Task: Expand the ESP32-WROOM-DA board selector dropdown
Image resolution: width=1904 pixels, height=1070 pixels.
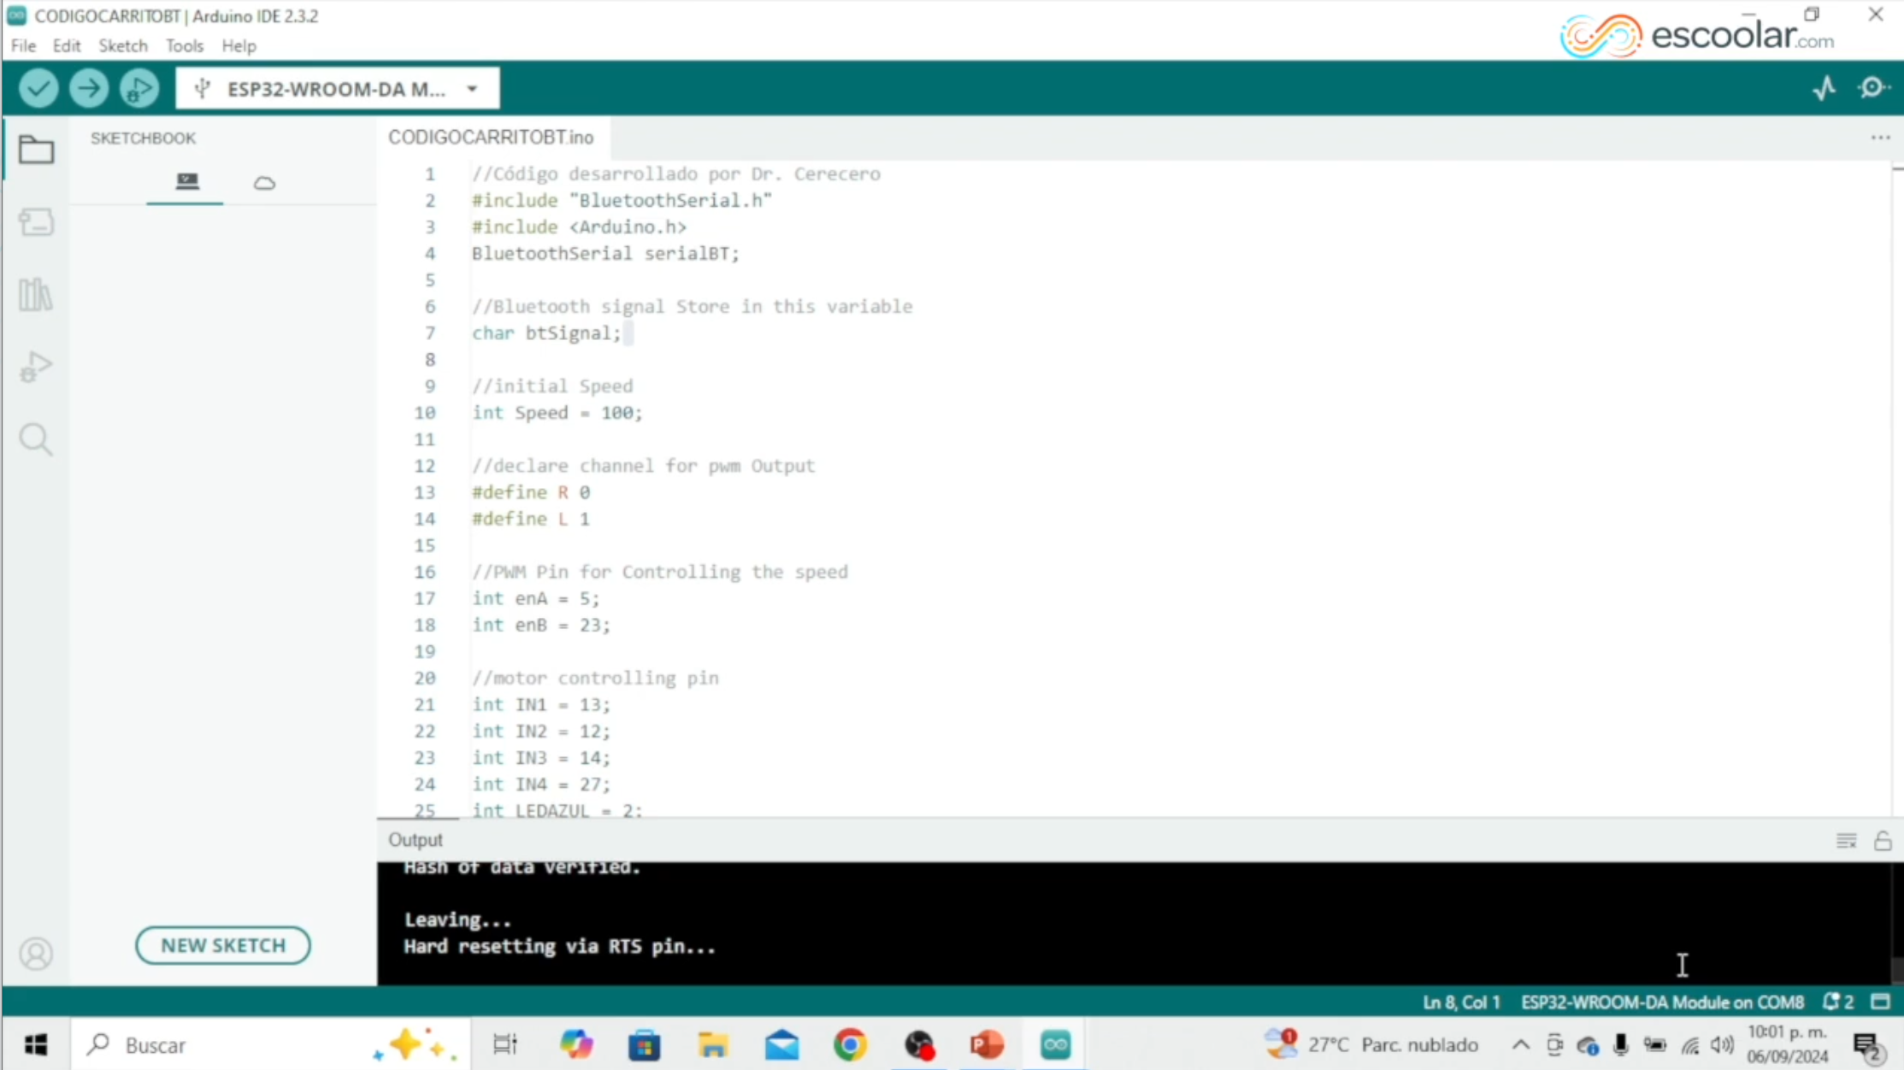Action: coord(472,89)
